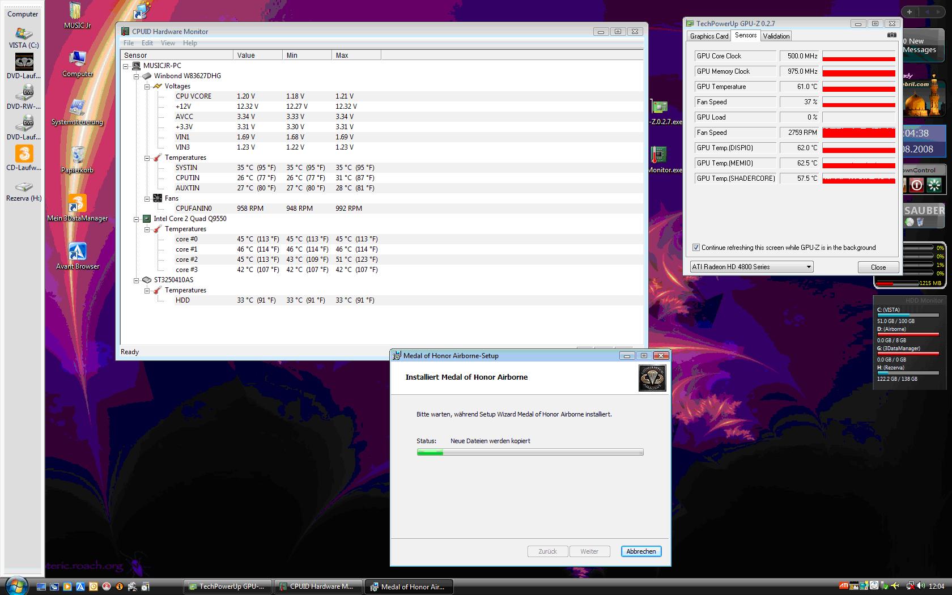Viewport: 952px width, 595px height.
Task: Open the Computer desktop icon
Action: tap(78, 64)
